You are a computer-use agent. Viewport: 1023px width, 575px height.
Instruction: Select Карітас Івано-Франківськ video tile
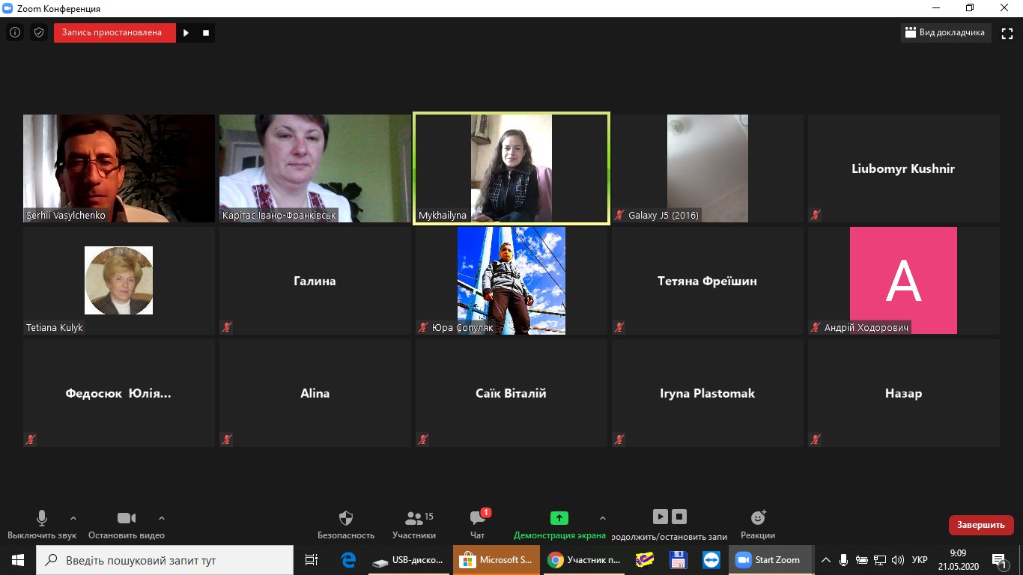tap(315, 168)
